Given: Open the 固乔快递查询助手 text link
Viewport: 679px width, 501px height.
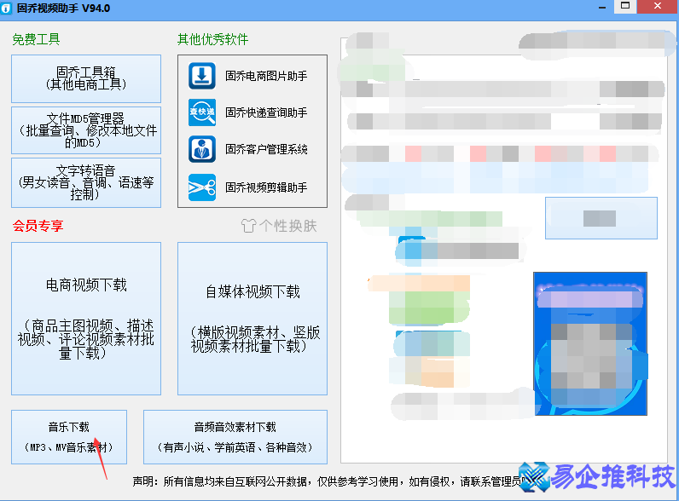Looking at the screenshot, I should coord(266,112).
